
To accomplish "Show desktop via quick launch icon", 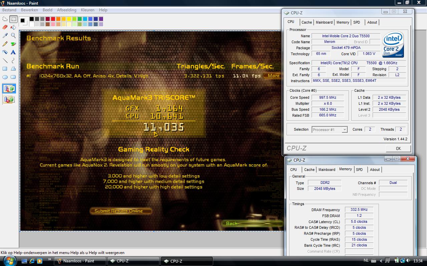I will (24, 261).
